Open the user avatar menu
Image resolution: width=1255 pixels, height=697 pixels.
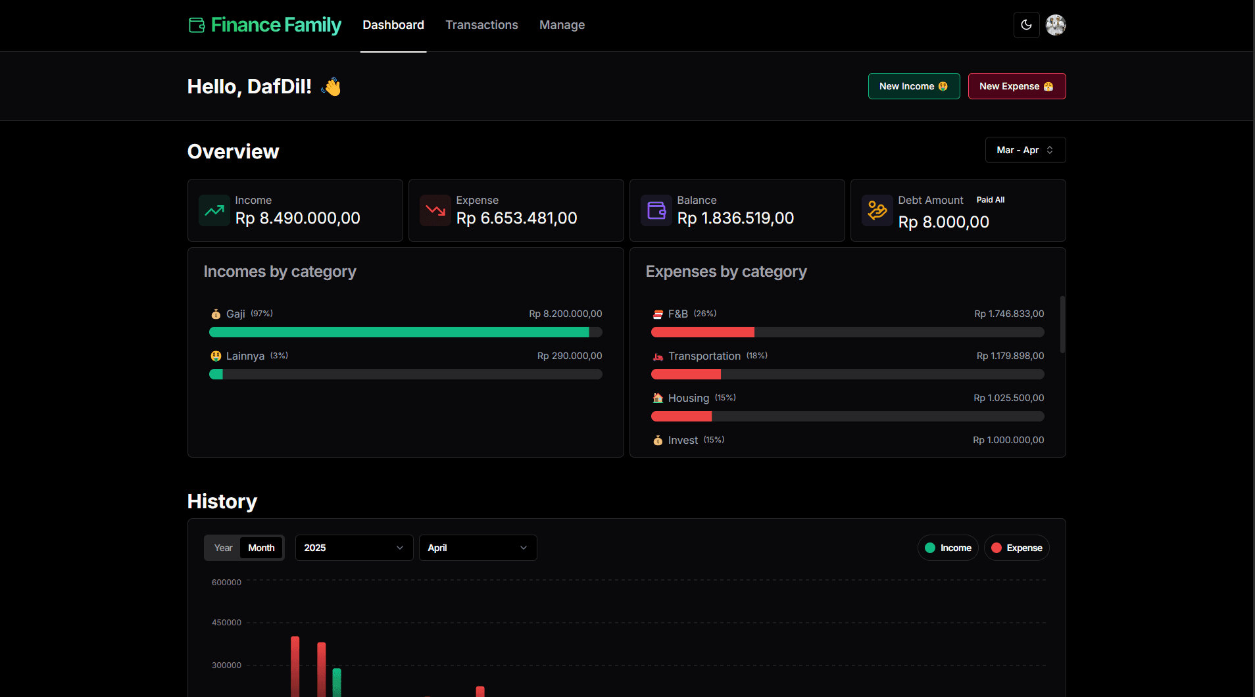[x=1056, y=25]
